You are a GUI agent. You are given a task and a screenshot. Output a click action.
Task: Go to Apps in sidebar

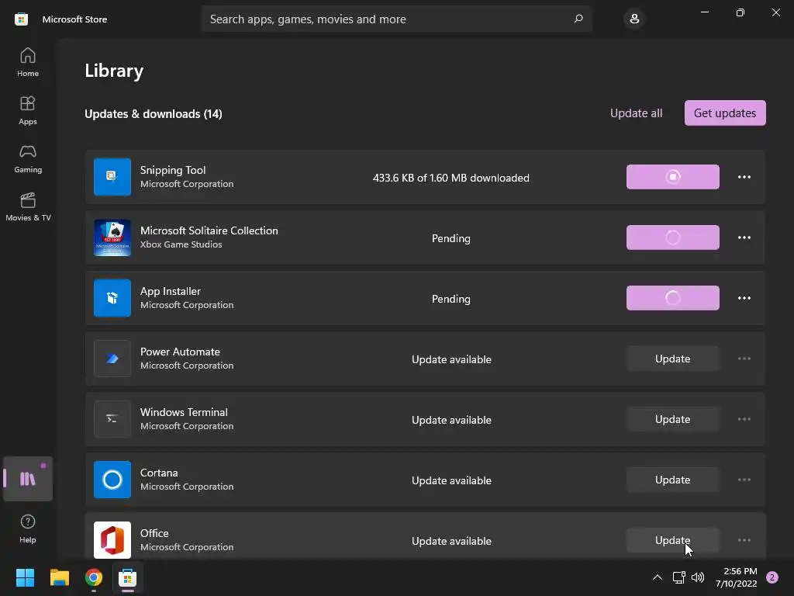[x=28, y=110]
